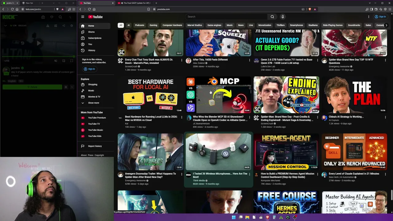
Task: Go to home page in YouTube browser window
Action: coord(94,9)
